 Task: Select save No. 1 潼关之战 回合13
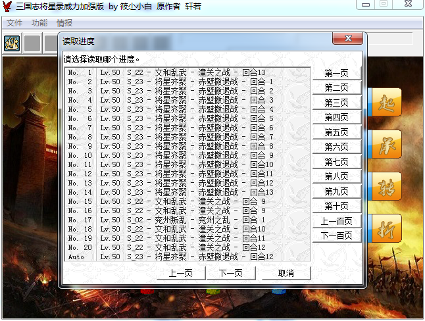(x=187, y=72)
